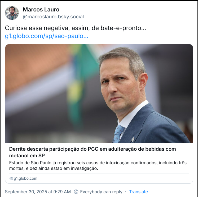198x197 pixels.
Task: Click the globe icon before 'Everybody can reply'
Action: pos(76,192)
